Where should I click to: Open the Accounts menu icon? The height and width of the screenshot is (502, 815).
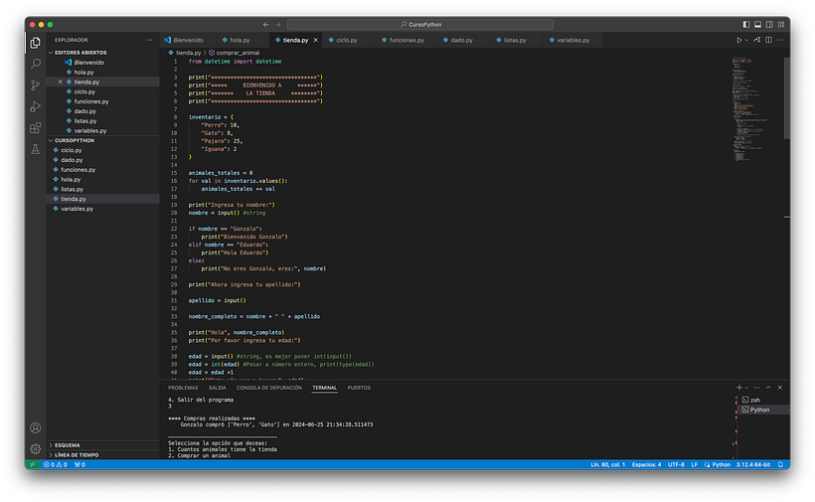(36, 427)
